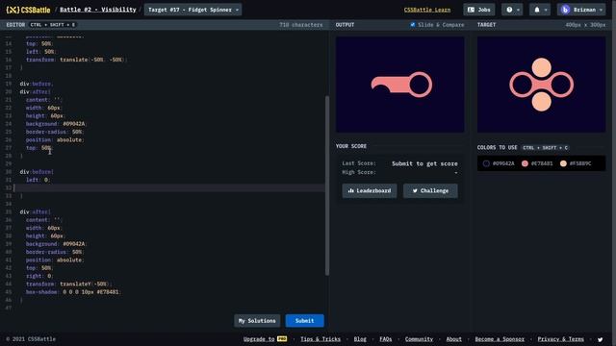The width and height of the screenshot is (616, 346).
Task: Submit the solution
Action: 304,321
